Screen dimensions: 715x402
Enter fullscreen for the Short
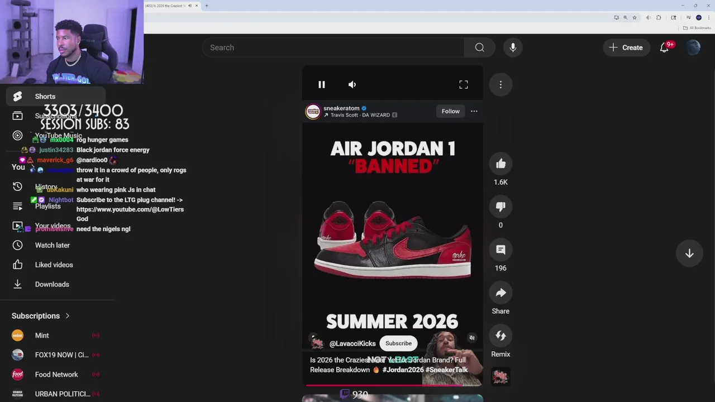(464, 84)
